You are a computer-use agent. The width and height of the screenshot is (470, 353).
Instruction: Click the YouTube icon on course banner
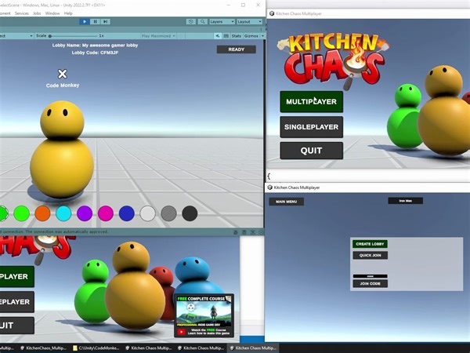[182, 332]
